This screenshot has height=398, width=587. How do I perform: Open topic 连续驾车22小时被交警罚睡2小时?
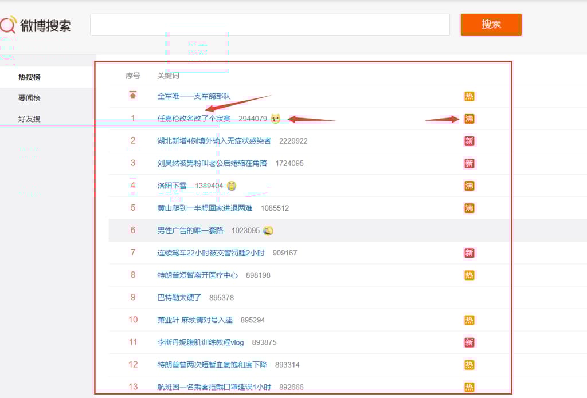point(211,253)
